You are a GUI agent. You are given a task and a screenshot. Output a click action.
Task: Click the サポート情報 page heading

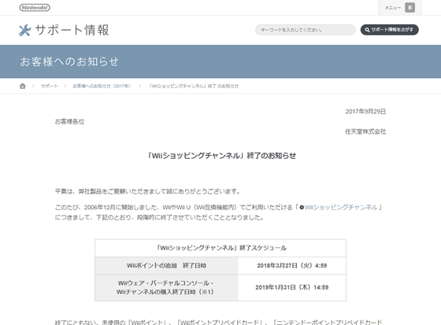click(x=72, y=30)
